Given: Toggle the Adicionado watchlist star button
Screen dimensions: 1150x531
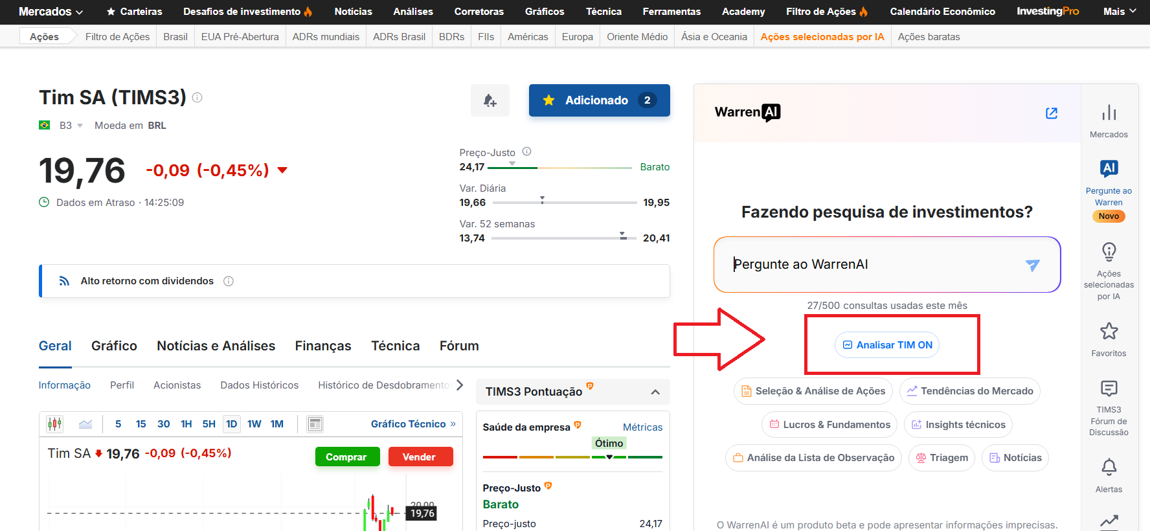Looking at the screenshot, I should click(600, 100).
